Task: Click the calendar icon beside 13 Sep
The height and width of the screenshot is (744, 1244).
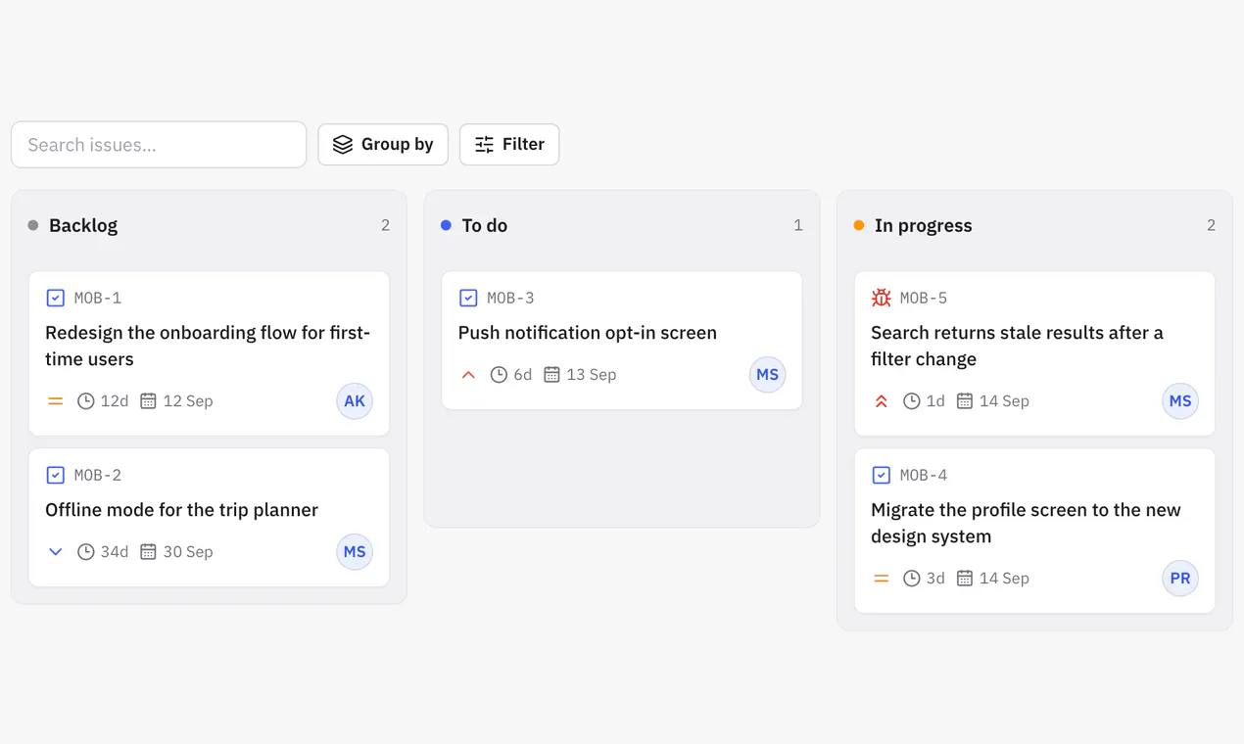Action: 551,375
